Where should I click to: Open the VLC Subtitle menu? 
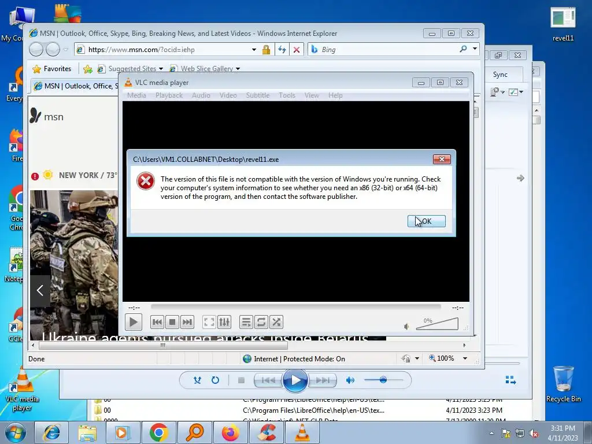(x=257, y=95)
